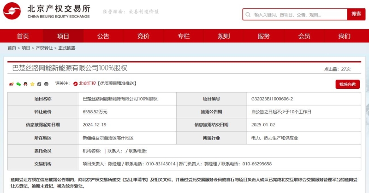This screenshot has width=369, height=193.
Task: Go to 项目 breadcrumb link
Action: [x=26, y=48]
